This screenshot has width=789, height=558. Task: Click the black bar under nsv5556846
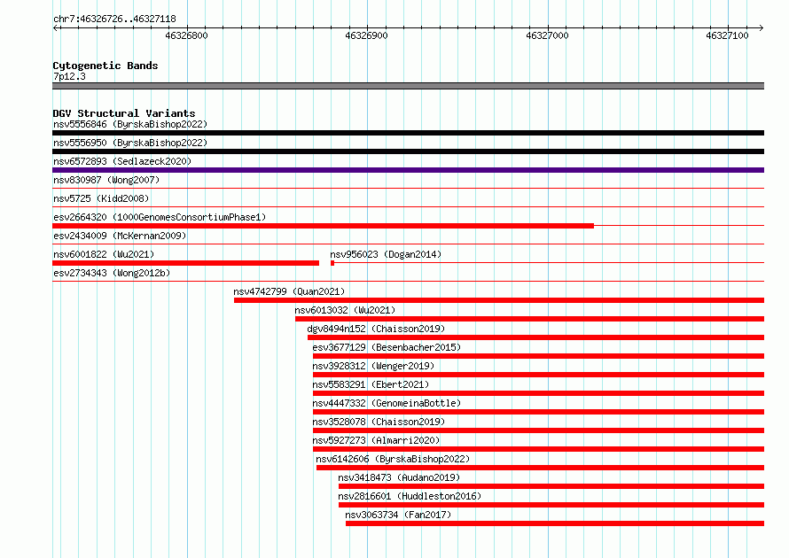click(x=408, y=133)
